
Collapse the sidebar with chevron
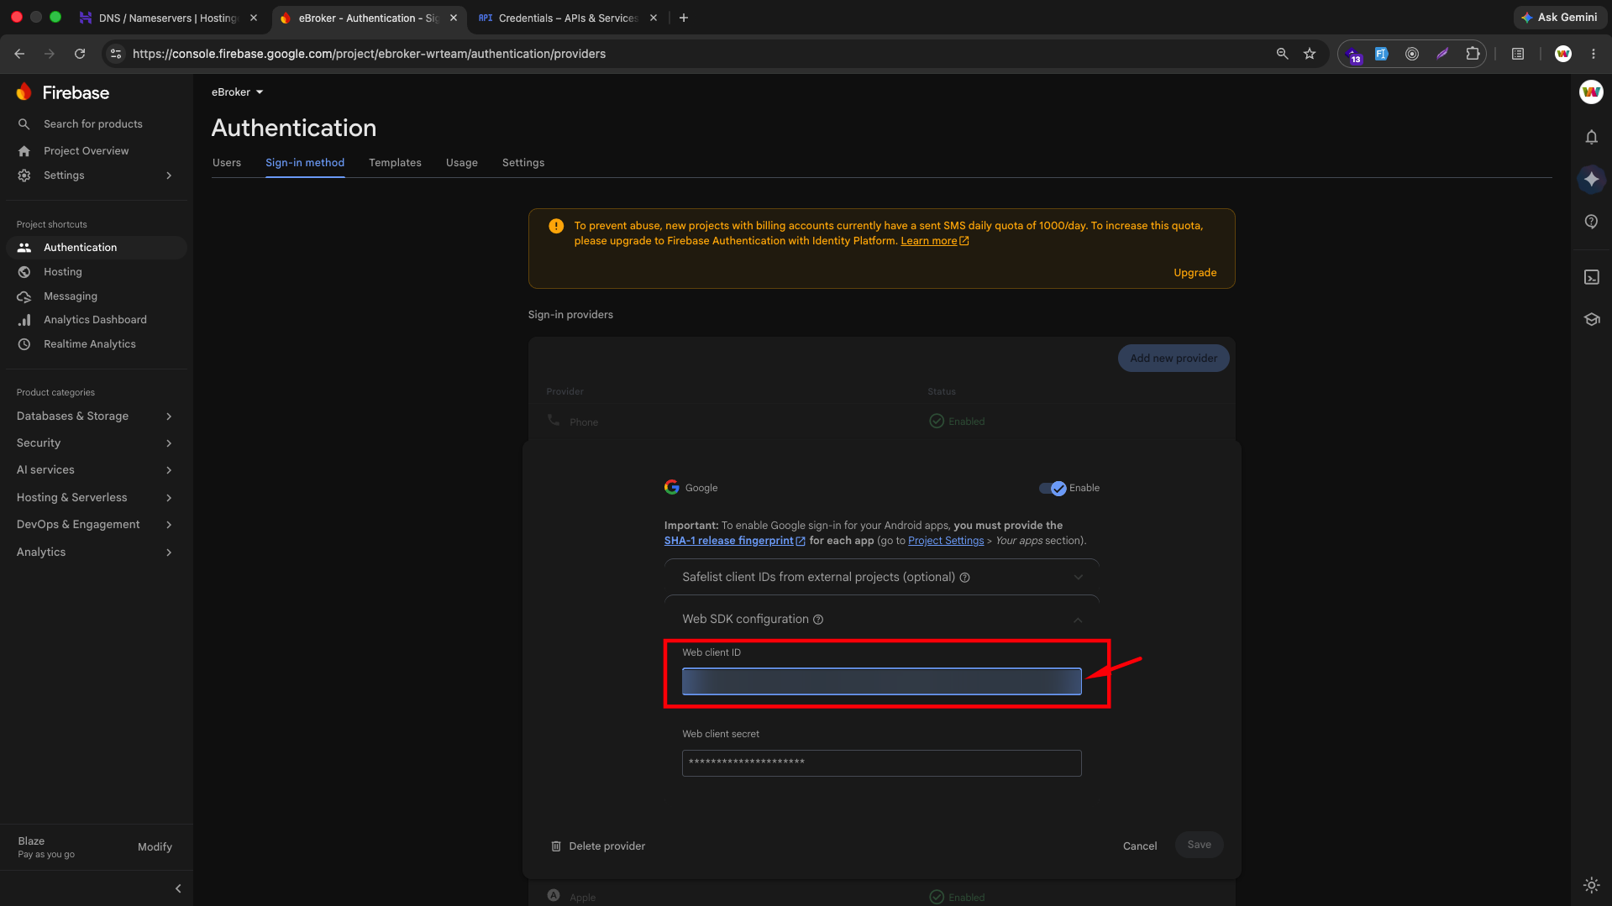177,888
